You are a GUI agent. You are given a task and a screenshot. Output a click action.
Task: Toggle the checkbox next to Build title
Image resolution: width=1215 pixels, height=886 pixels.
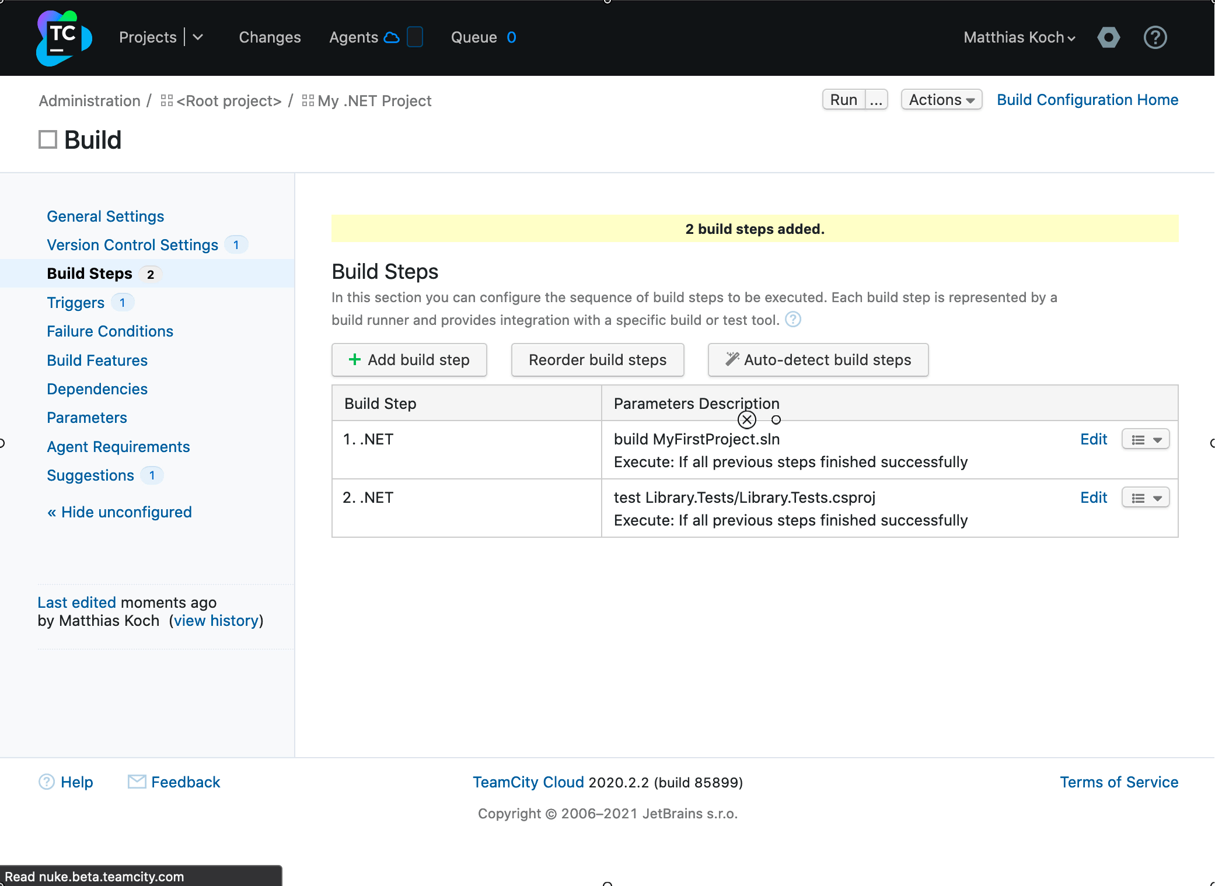[x=48, y=140]
